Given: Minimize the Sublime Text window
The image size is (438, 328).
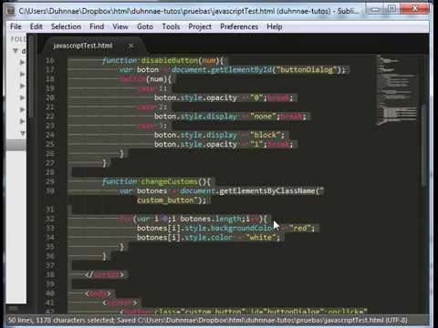Looking at the screenshot, I should click(375, 9).
